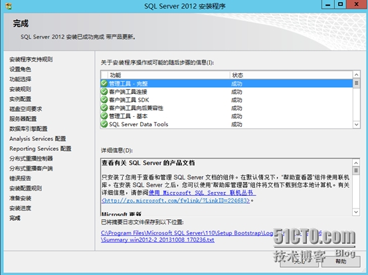Click success icon for 管理工具 - 基本 row
The image size is (368, 275).
[x=104, y=116]
